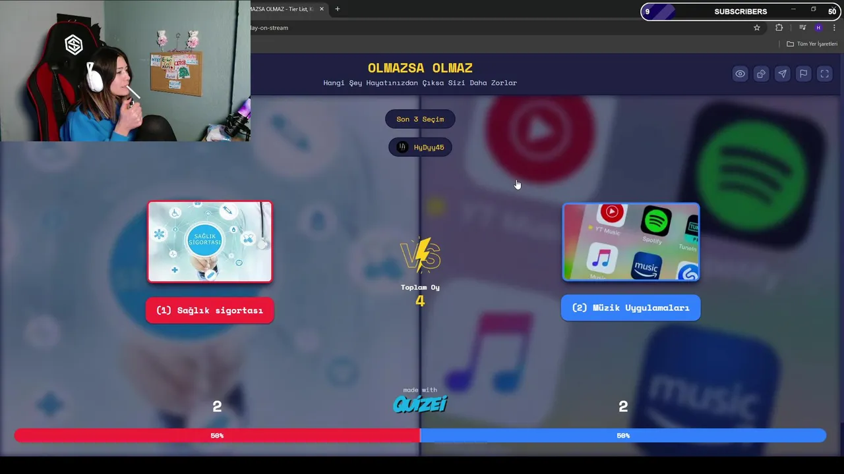Screen dimensions: 844x474
Task: Click the music apps image card
Action: click(631, 242)
